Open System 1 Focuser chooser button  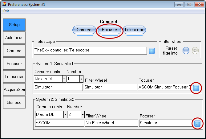tap(196, 88)
